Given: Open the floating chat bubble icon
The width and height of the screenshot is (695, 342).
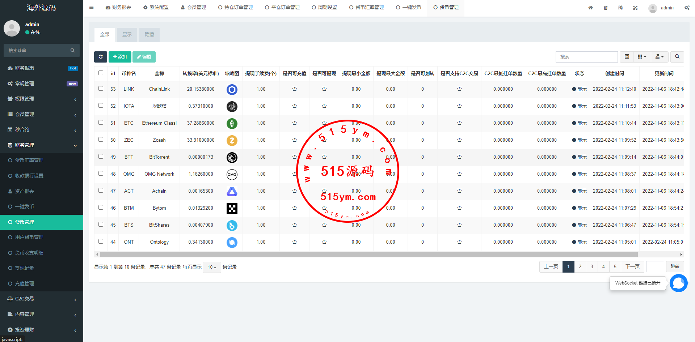Looking at the screenshot, I should coord(678,283).
